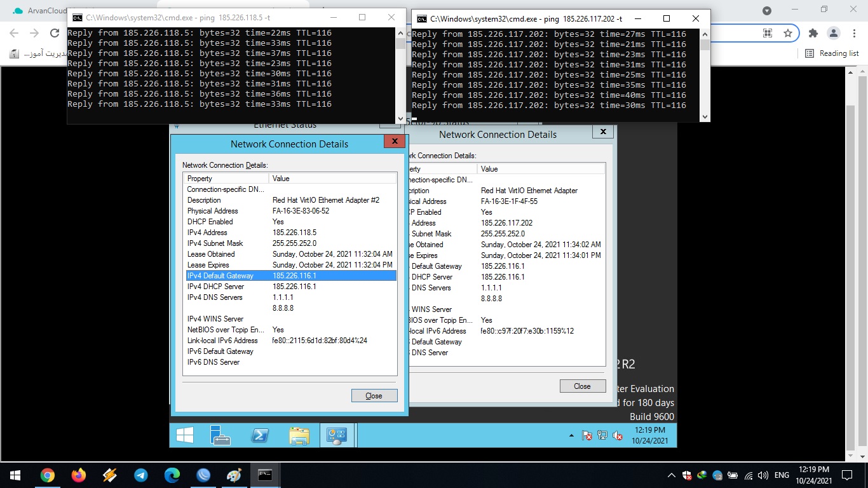Image resolution: width=868 pixels, height=488 pixels.
Task: Click the remote Windows Start button
Action: [x=185, y=435]
